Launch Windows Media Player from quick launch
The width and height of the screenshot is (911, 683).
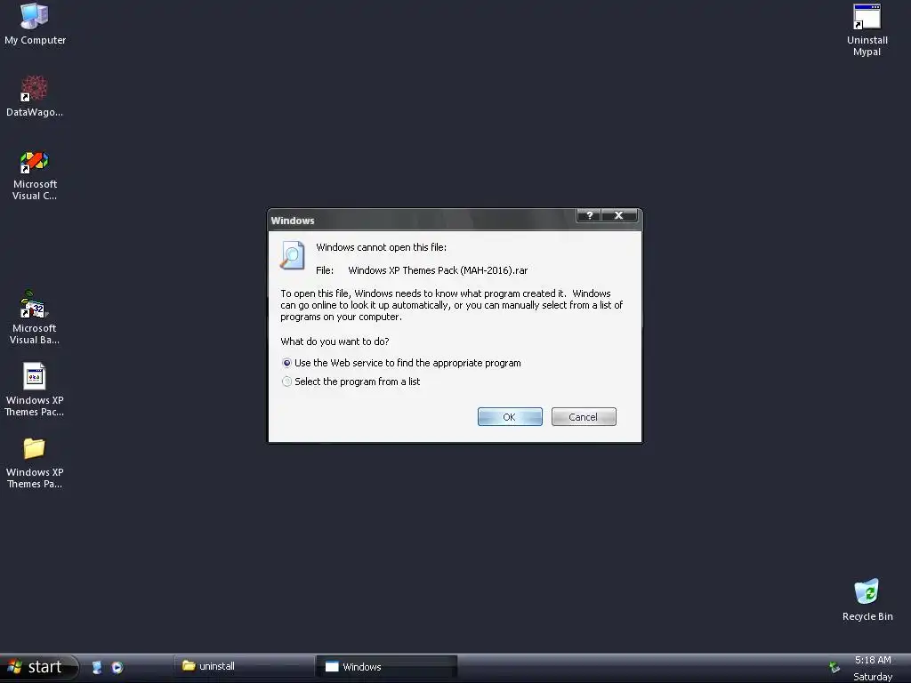117,667
